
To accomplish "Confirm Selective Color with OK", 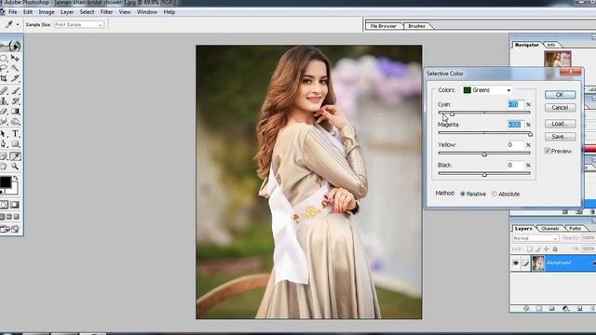I will [x=560, y=95].
